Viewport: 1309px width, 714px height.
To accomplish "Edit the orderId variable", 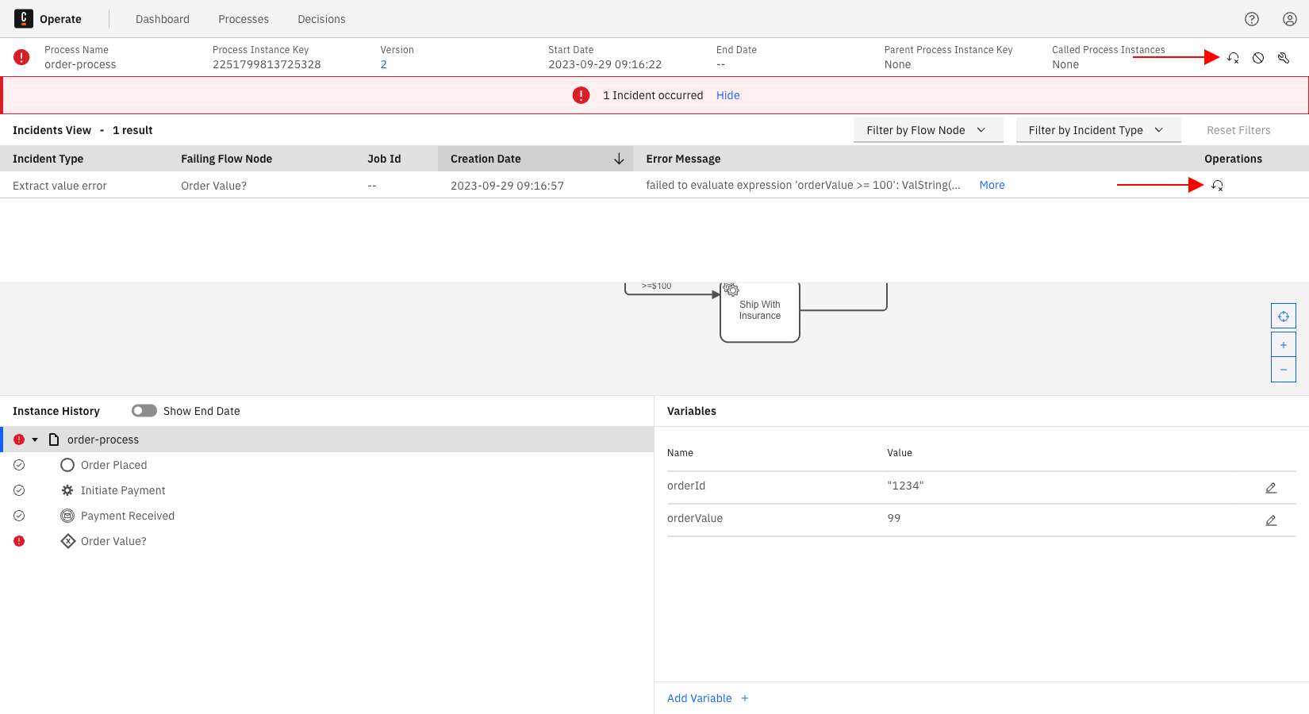I will (x=1270, y=488).
